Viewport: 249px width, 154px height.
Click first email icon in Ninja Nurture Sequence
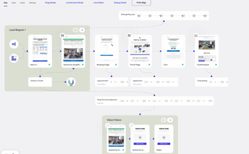click(x=122, y=101)
